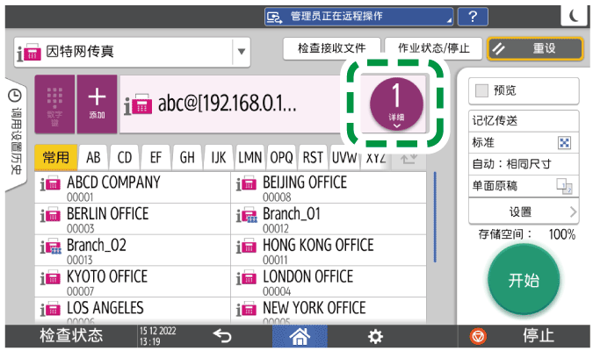593x351 pixels.
Task: Open the 因特网传真 function dropdown
Action: pos(241,52)
